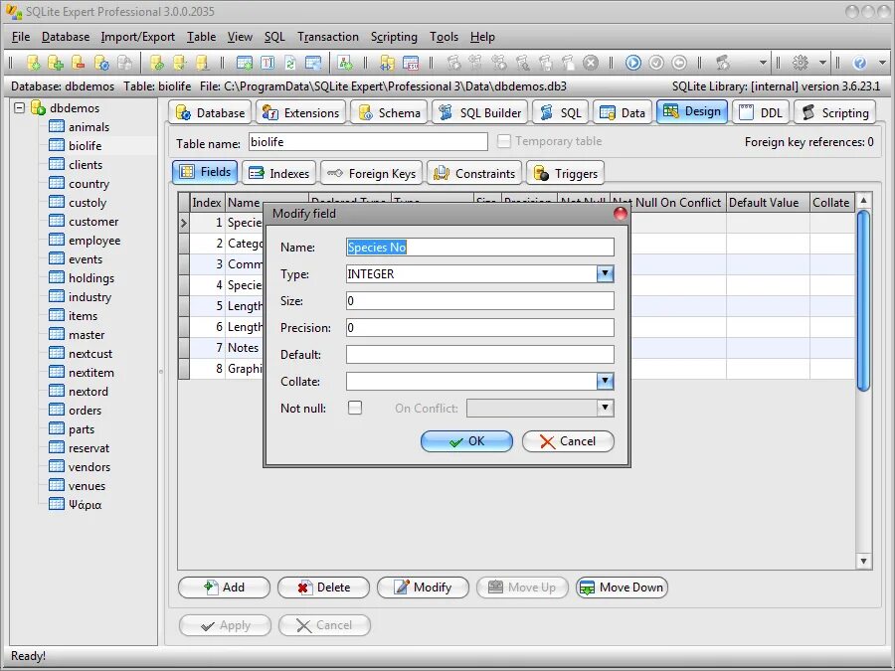Toggle the Not null checkbox
This screenshot has height=671, width=895.
354,408
